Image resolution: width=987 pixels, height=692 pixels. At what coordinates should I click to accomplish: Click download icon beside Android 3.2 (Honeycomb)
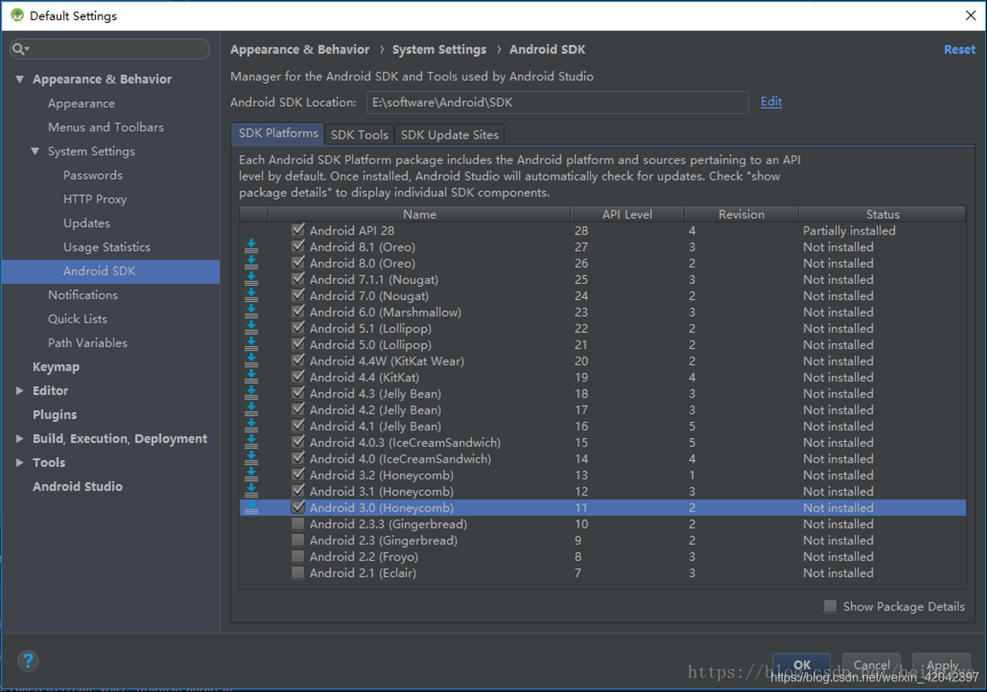251,475
